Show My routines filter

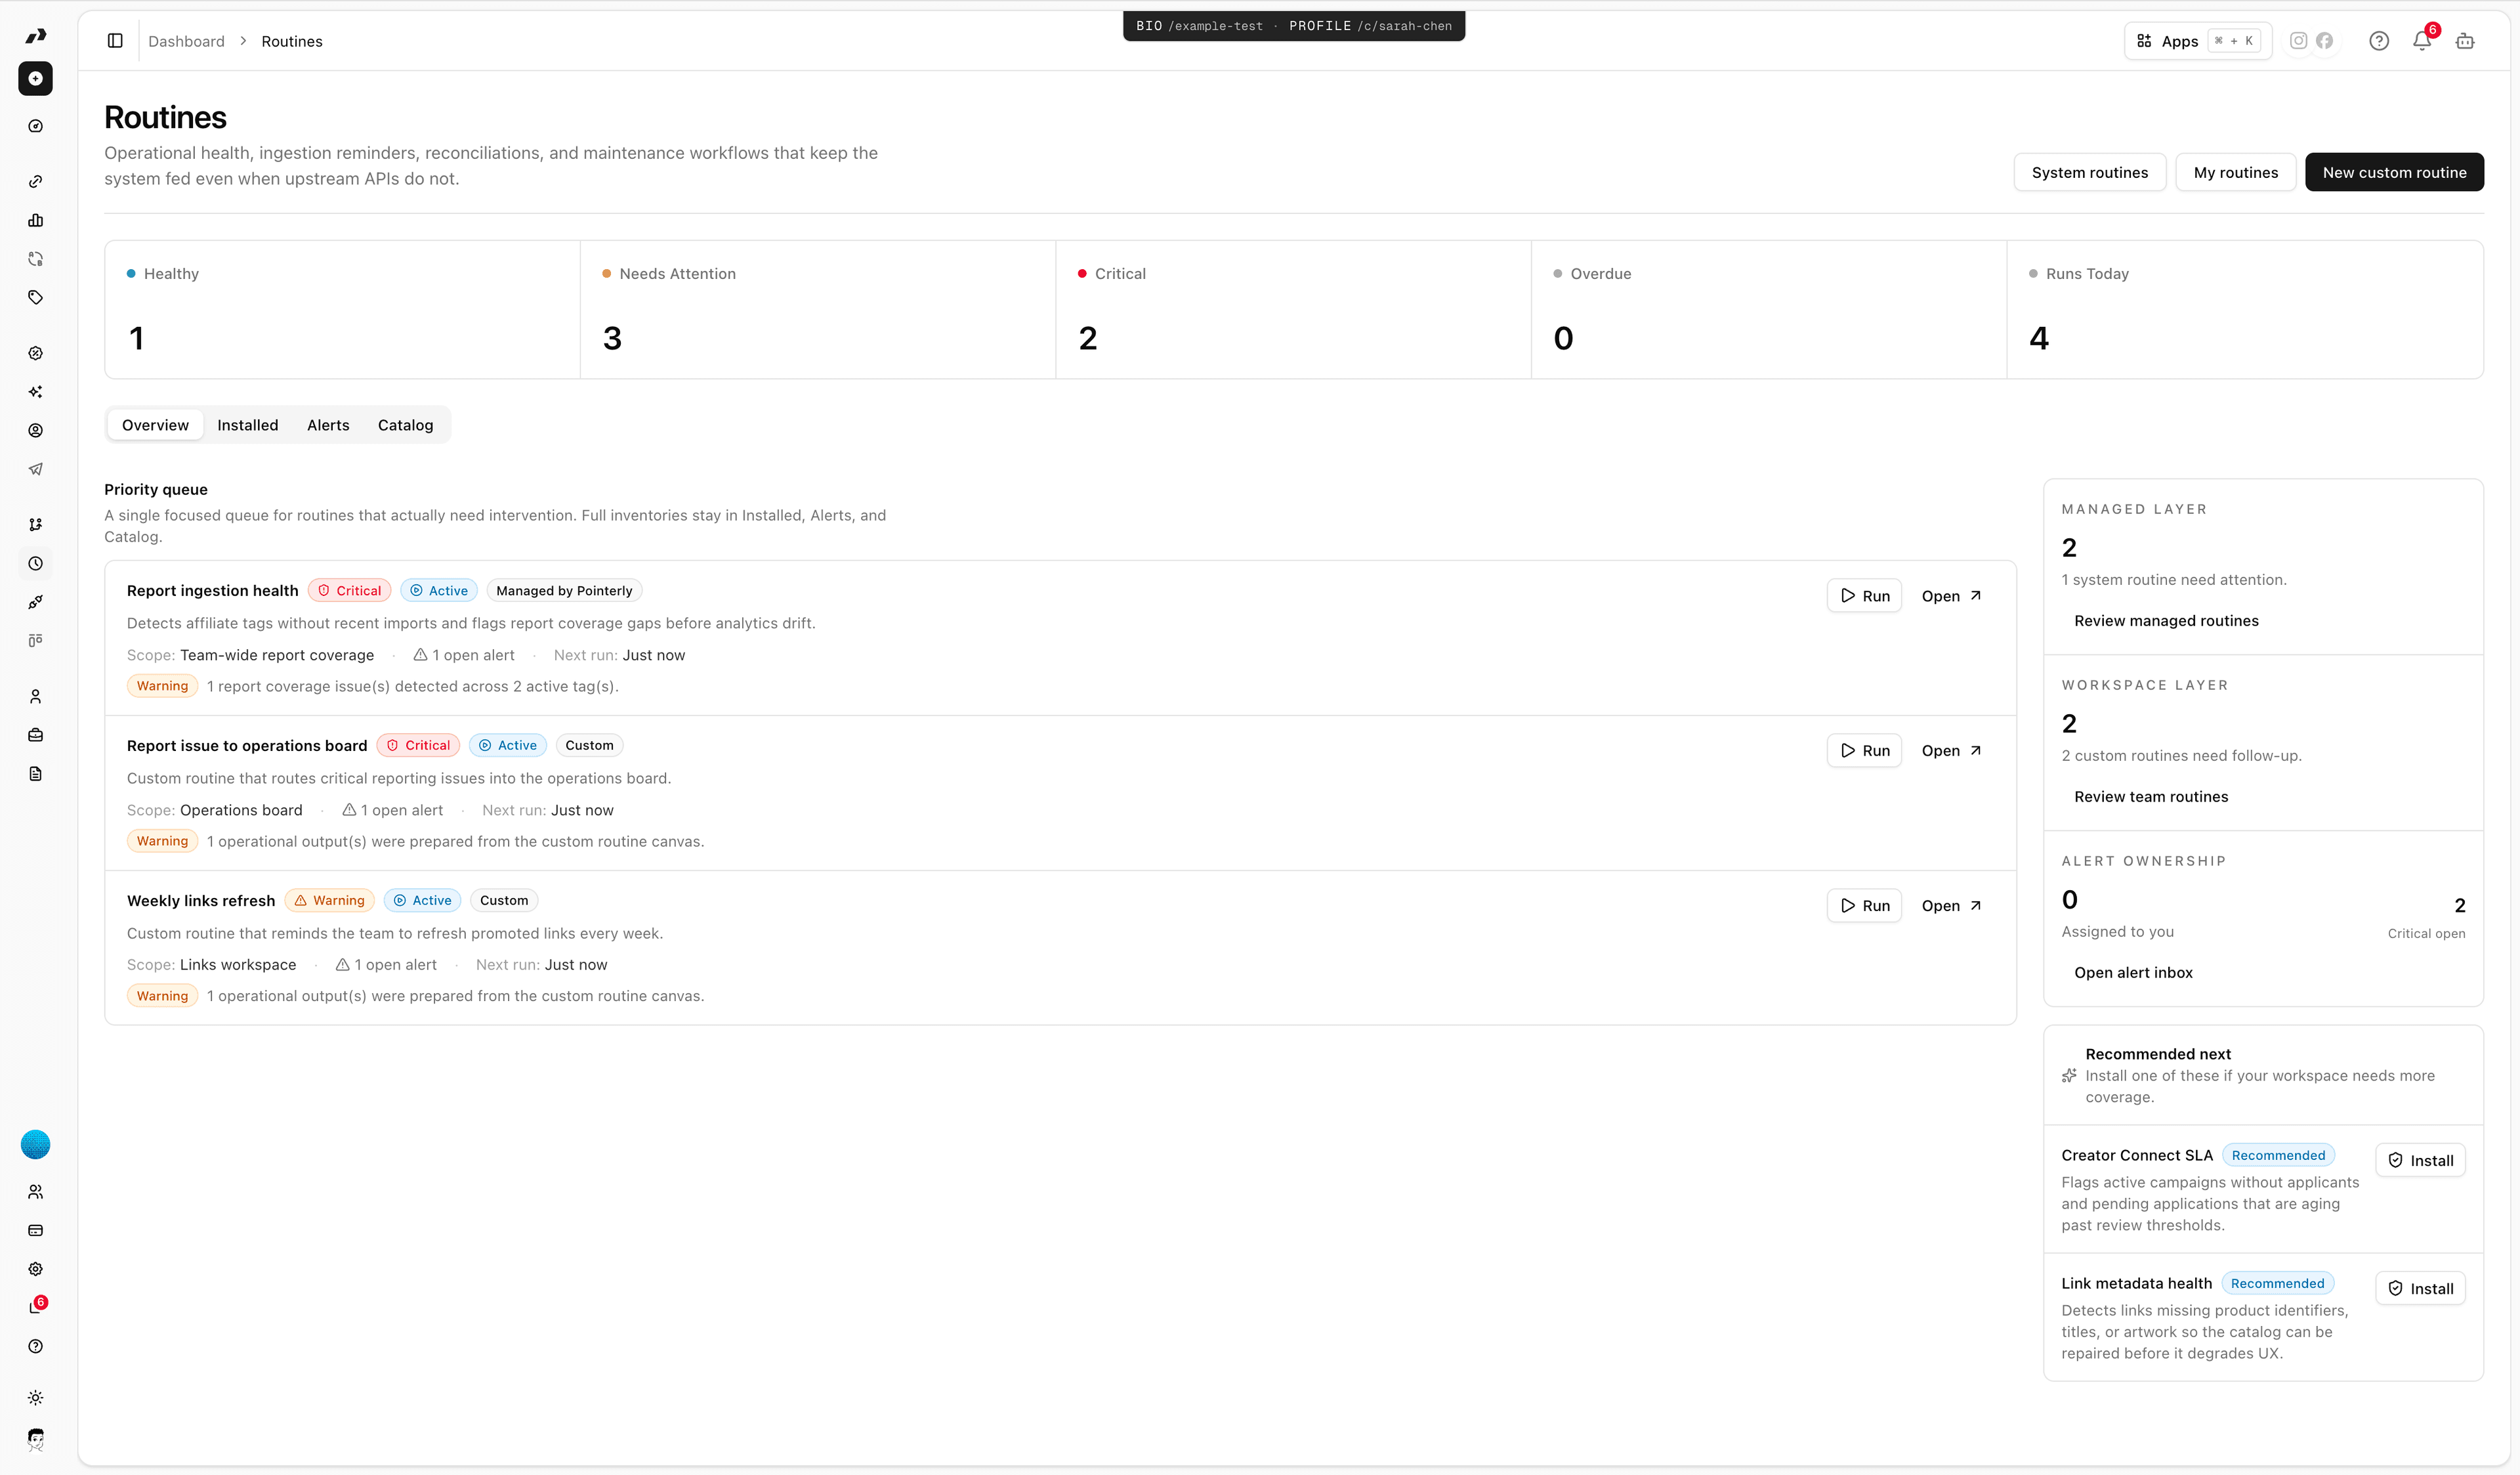2235,172
